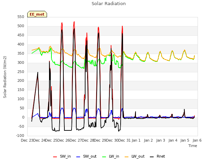Toggle the Rnet legend entry
The height and width of the screenshot is (163, 218).
[x=157, y=156]
